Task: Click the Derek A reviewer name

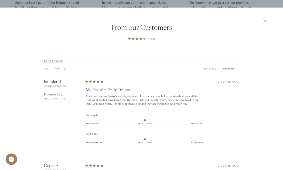Action: coord(51,166)
